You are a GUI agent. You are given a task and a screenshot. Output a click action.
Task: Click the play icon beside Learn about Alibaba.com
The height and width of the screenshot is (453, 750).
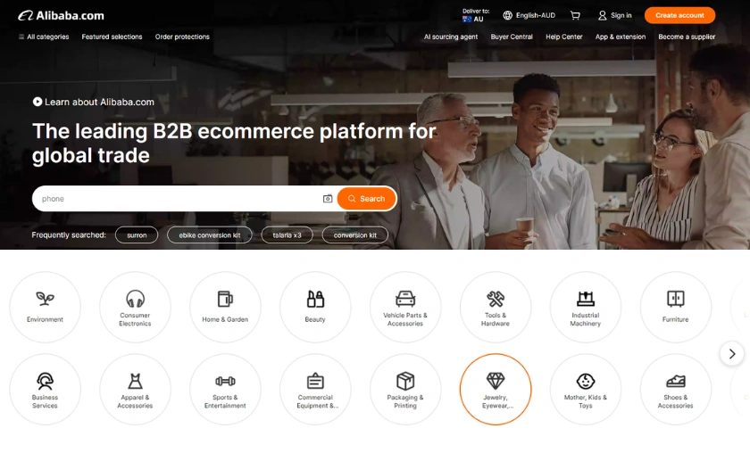[37, 102]
